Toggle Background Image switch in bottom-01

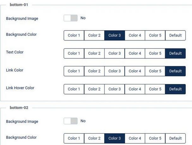tap(70, 18)
